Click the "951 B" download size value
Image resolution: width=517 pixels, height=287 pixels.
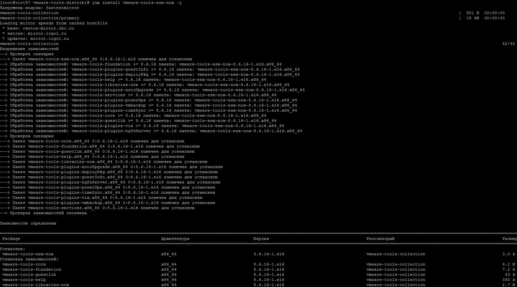pos(473,13)
